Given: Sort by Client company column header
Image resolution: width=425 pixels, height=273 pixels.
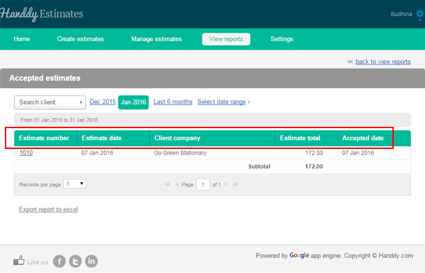Looking at the screenshot, I should (x=212, y=138).
